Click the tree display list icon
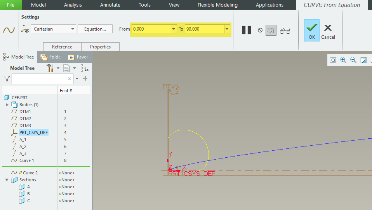The image size is (372, 210). 66,68
